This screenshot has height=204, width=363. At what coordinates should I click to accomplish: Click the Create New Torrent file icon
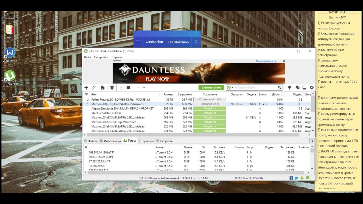click(103, 88)
